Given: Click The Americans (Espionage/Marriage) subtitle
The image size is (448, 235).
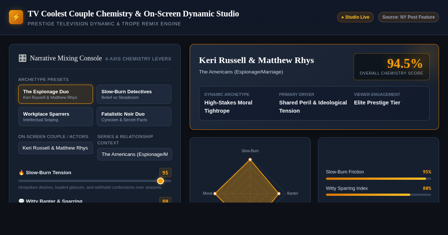Looking at the screenshot, I should point(241,72).
